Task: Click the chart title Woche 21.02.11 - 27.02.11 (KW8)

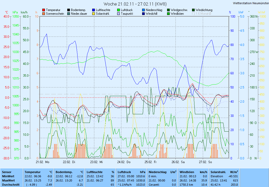Action: (135, 4)
